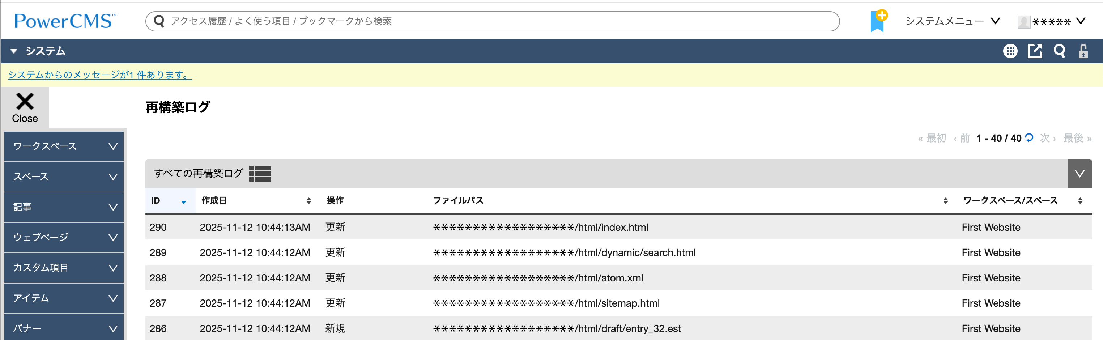
Task: Expand the ワークスペース sidebar menu
Action: [x=64, y=146]
